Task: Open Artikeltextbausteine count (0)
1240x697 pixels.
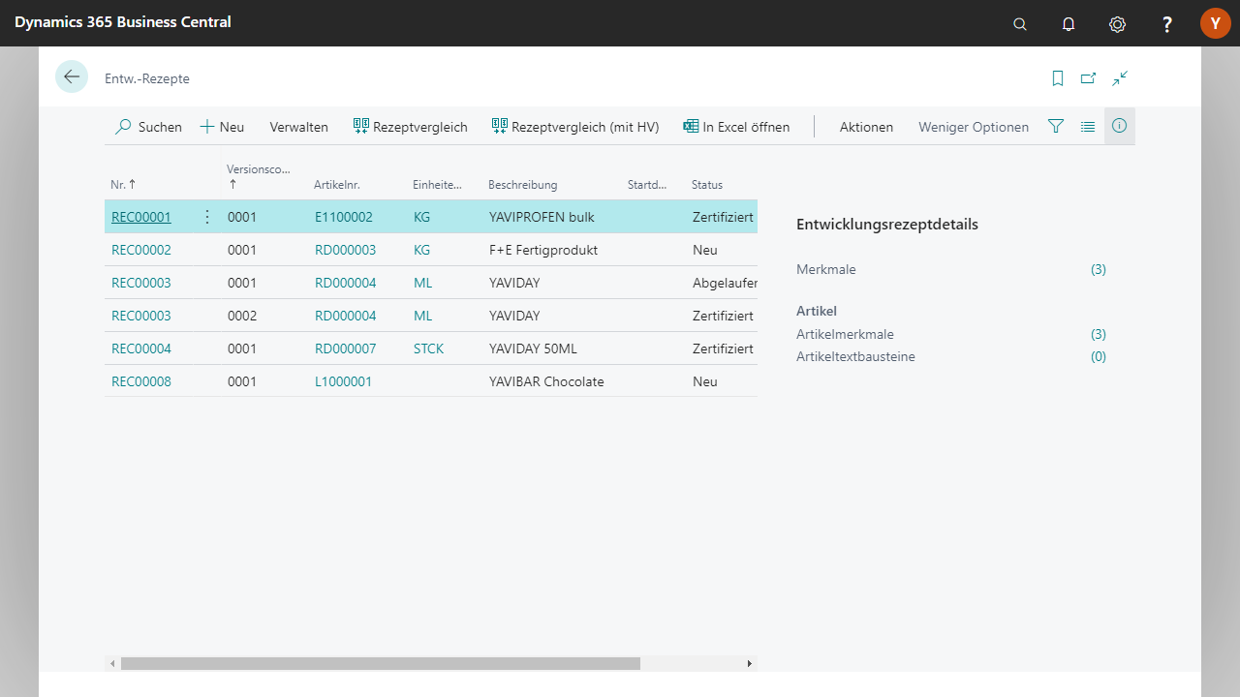Action: click(1099, 356)
